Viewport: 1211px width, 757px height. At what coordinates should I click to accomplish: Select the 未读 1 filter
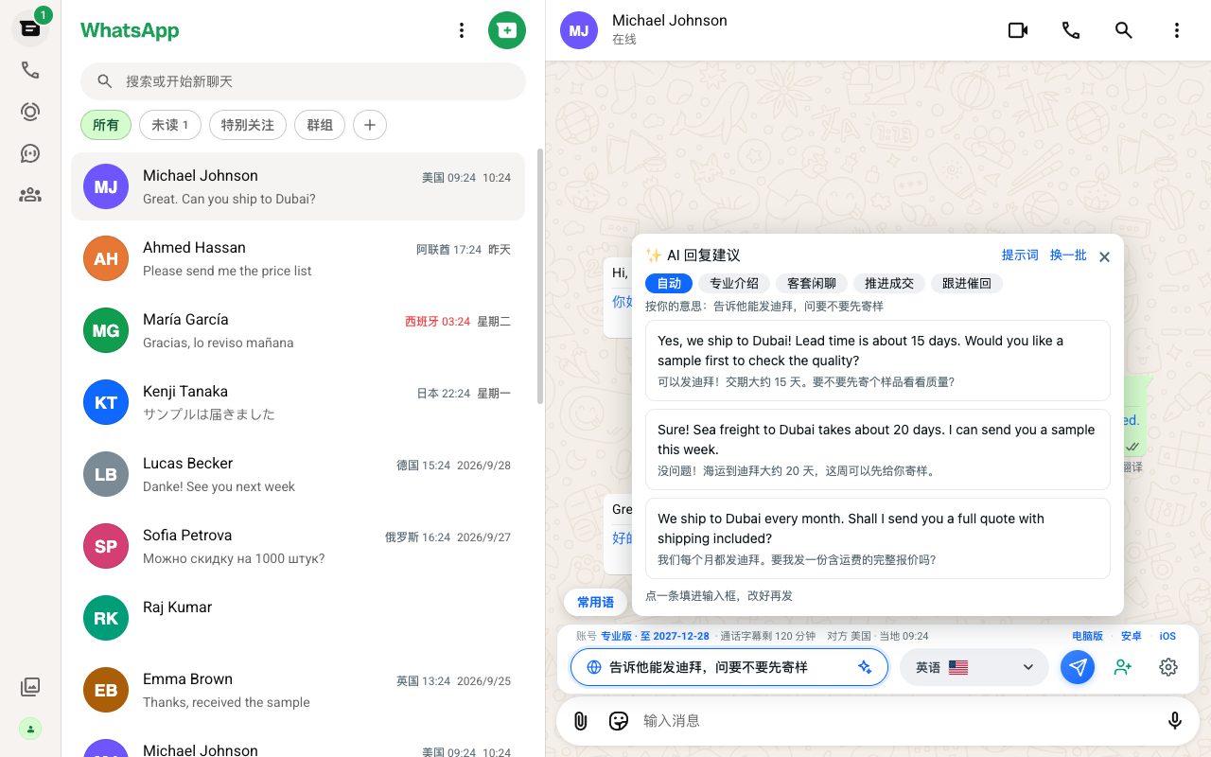coord(170,125)
